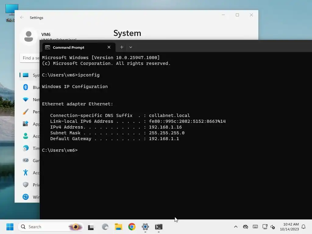Minimize the Settings window

pos(223,15)
